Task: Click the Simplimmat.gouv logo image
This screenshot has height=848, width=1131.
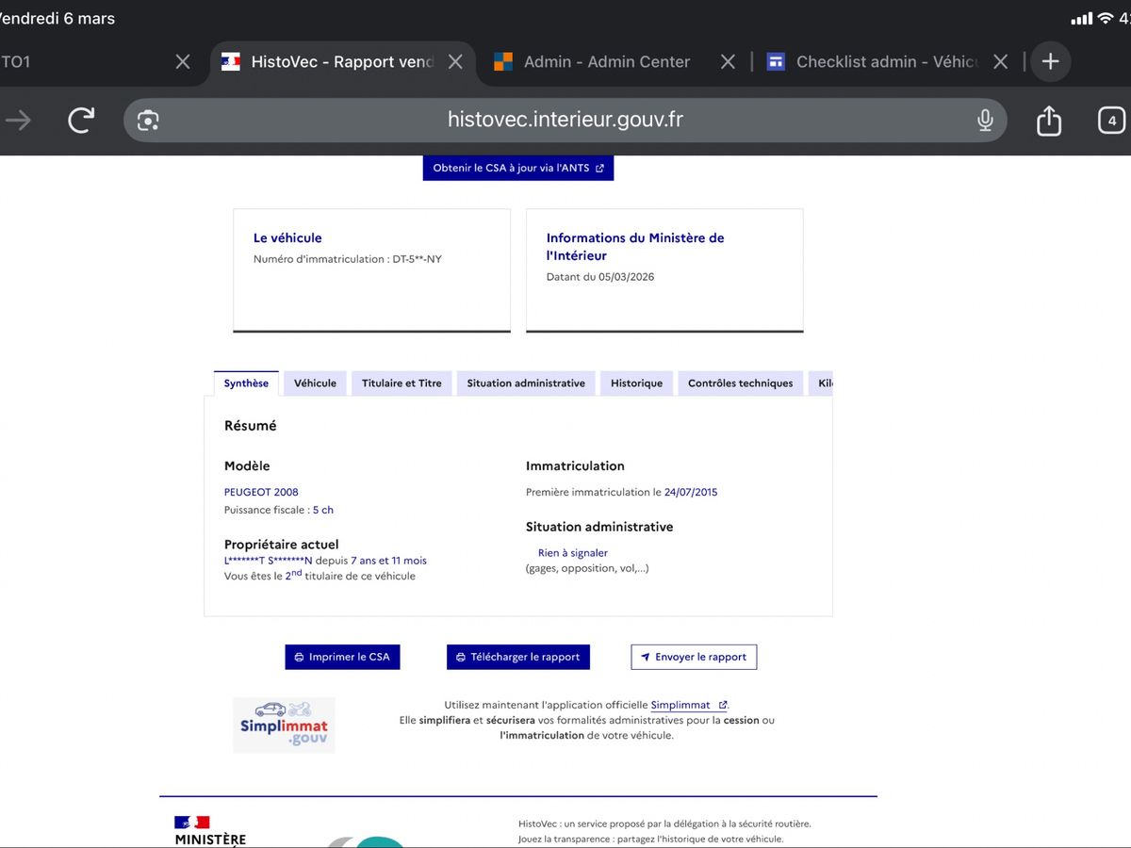Action: tap(284, 725)
